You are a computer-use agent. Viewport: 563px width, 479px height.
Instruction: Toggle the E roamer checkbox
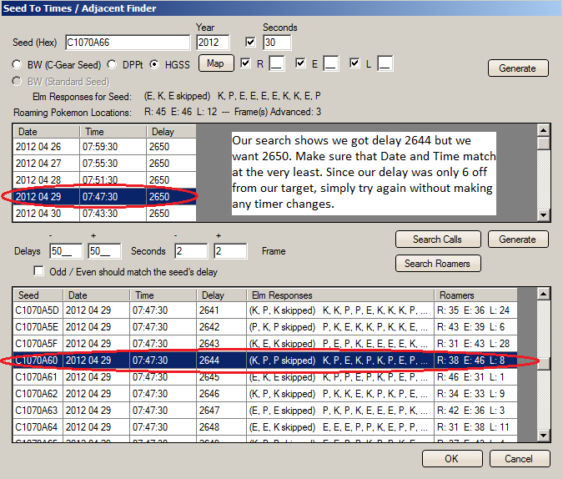(300, 63)
